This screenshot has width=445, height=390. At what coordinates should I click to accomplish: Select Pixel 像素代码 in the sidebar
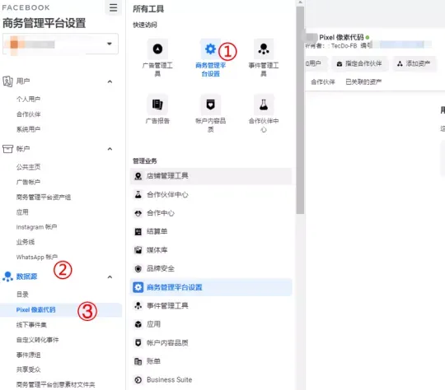click(x=61, y=310)
